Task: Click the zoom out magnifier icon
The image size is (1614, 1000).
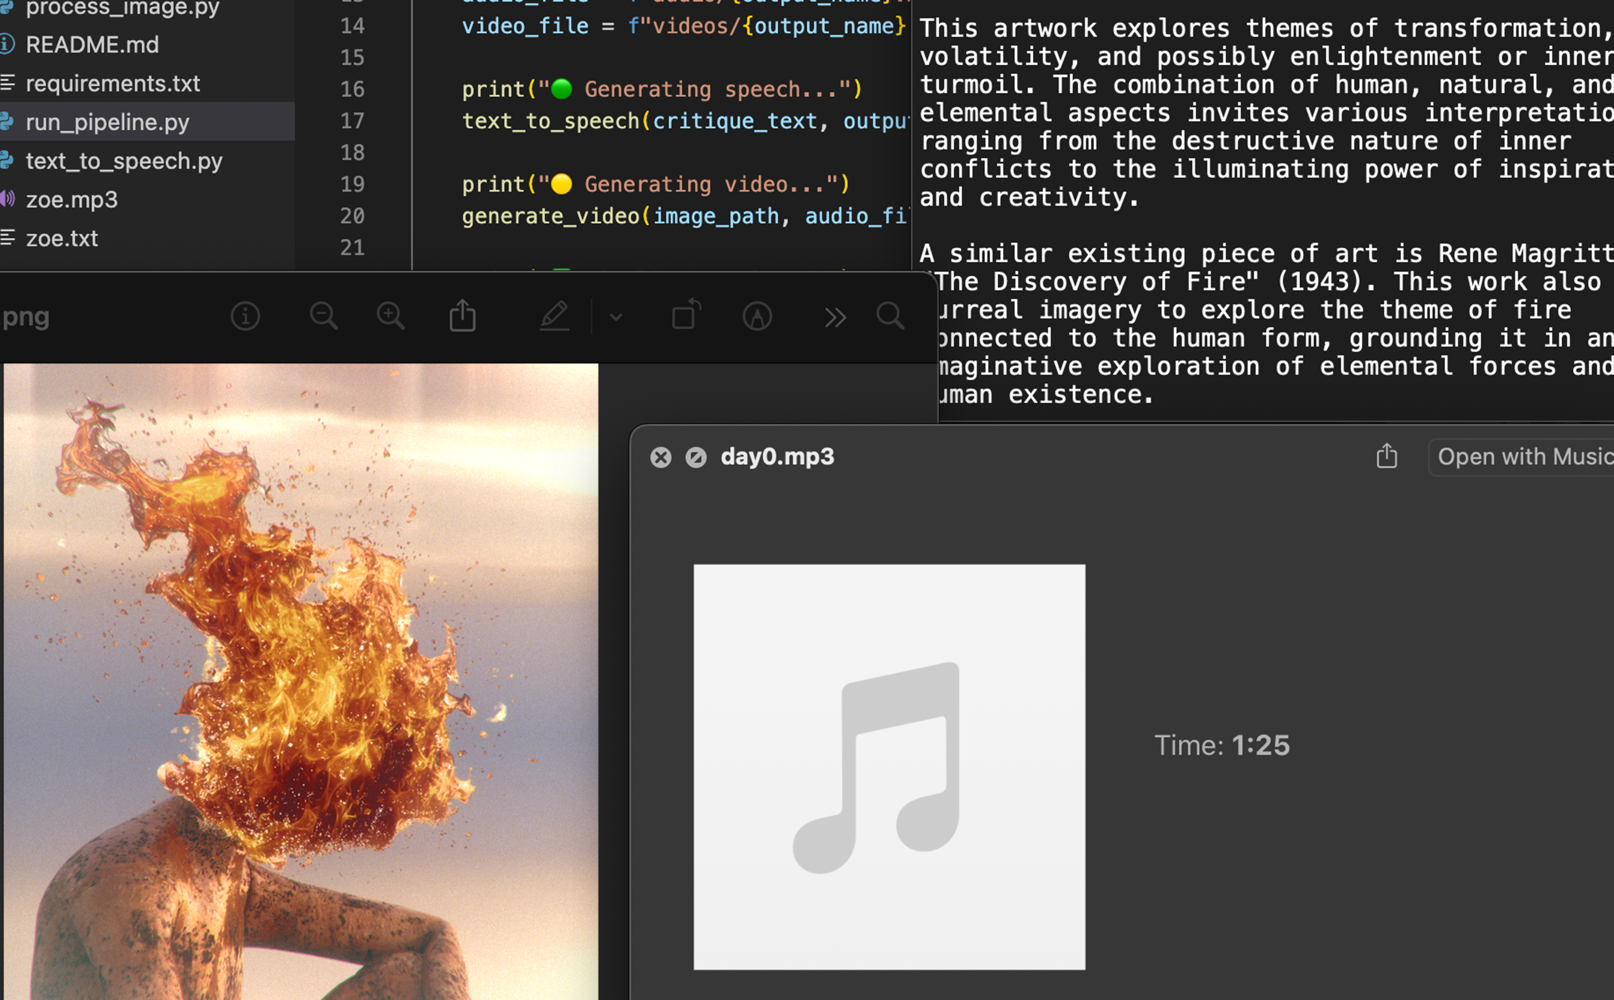Action: point(323,316)
